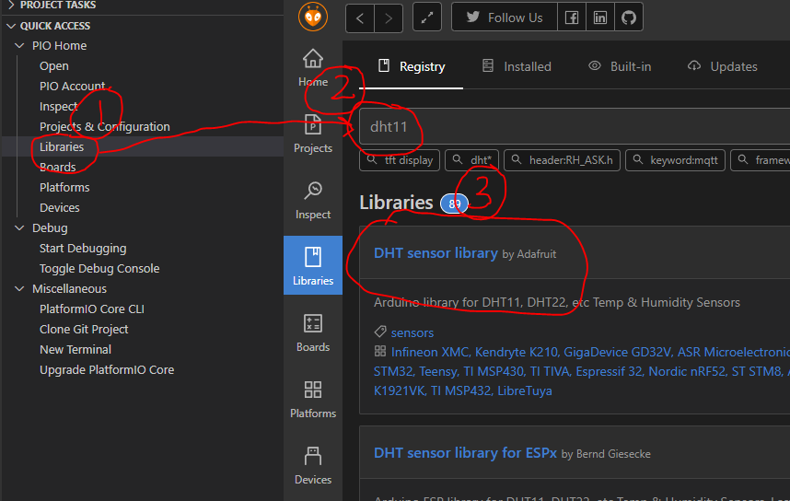Viewport: 790px width, 501px height.
Task: Open Boards in the PIO sidebar
Action: click(x=313, y=332)
